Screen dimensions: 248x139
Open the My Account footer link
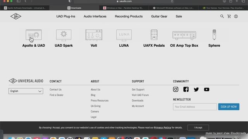138,106
